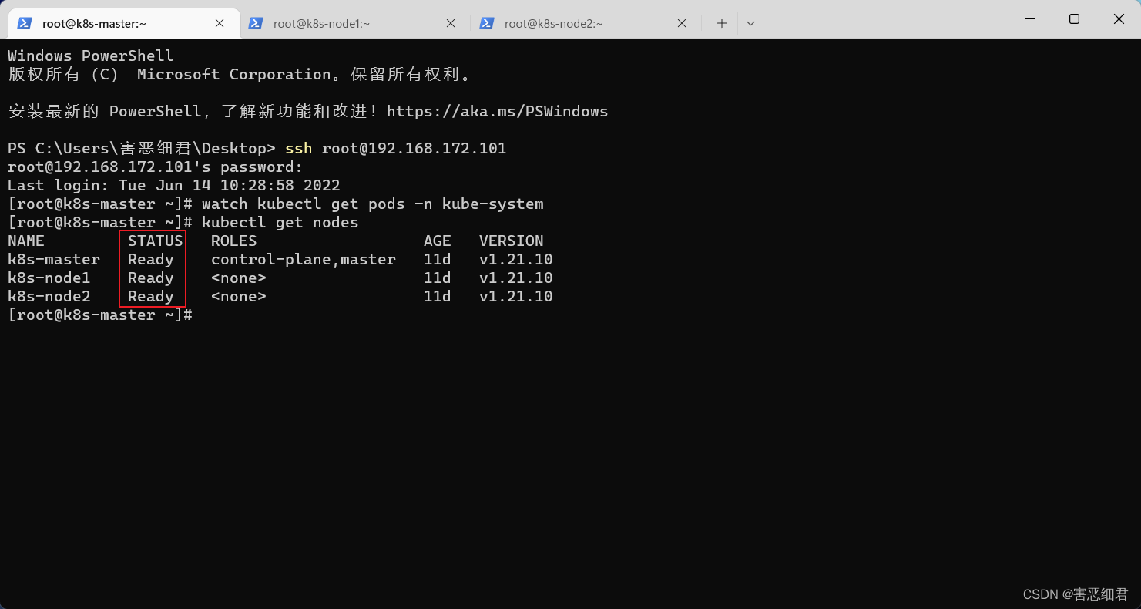Switch to the root@k8s-node2 tab
Screen dimensions: 1141x609
[586, 23]
